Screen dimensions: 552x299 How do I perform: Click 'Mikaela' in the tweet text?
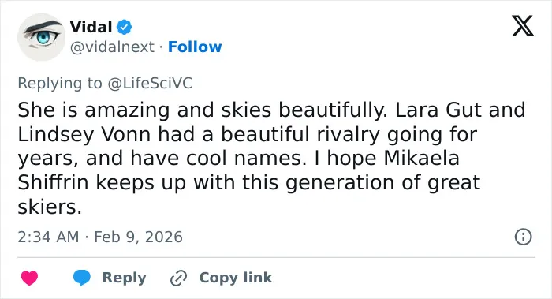pos(421,158)
